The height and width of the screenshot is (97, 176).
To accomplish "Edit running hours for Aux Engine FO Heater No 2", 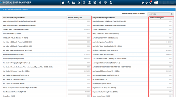I will [x=161, y=75].
